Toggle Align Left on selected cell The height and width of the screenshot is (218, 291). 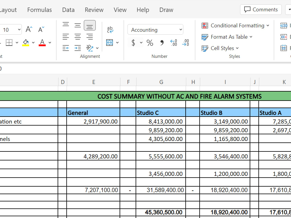[x=65, y=36]
